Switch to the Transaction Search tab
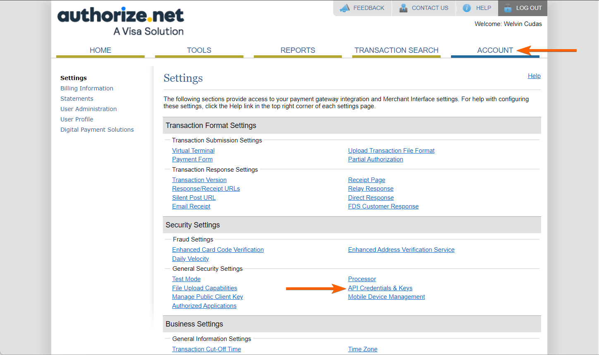 396,50
